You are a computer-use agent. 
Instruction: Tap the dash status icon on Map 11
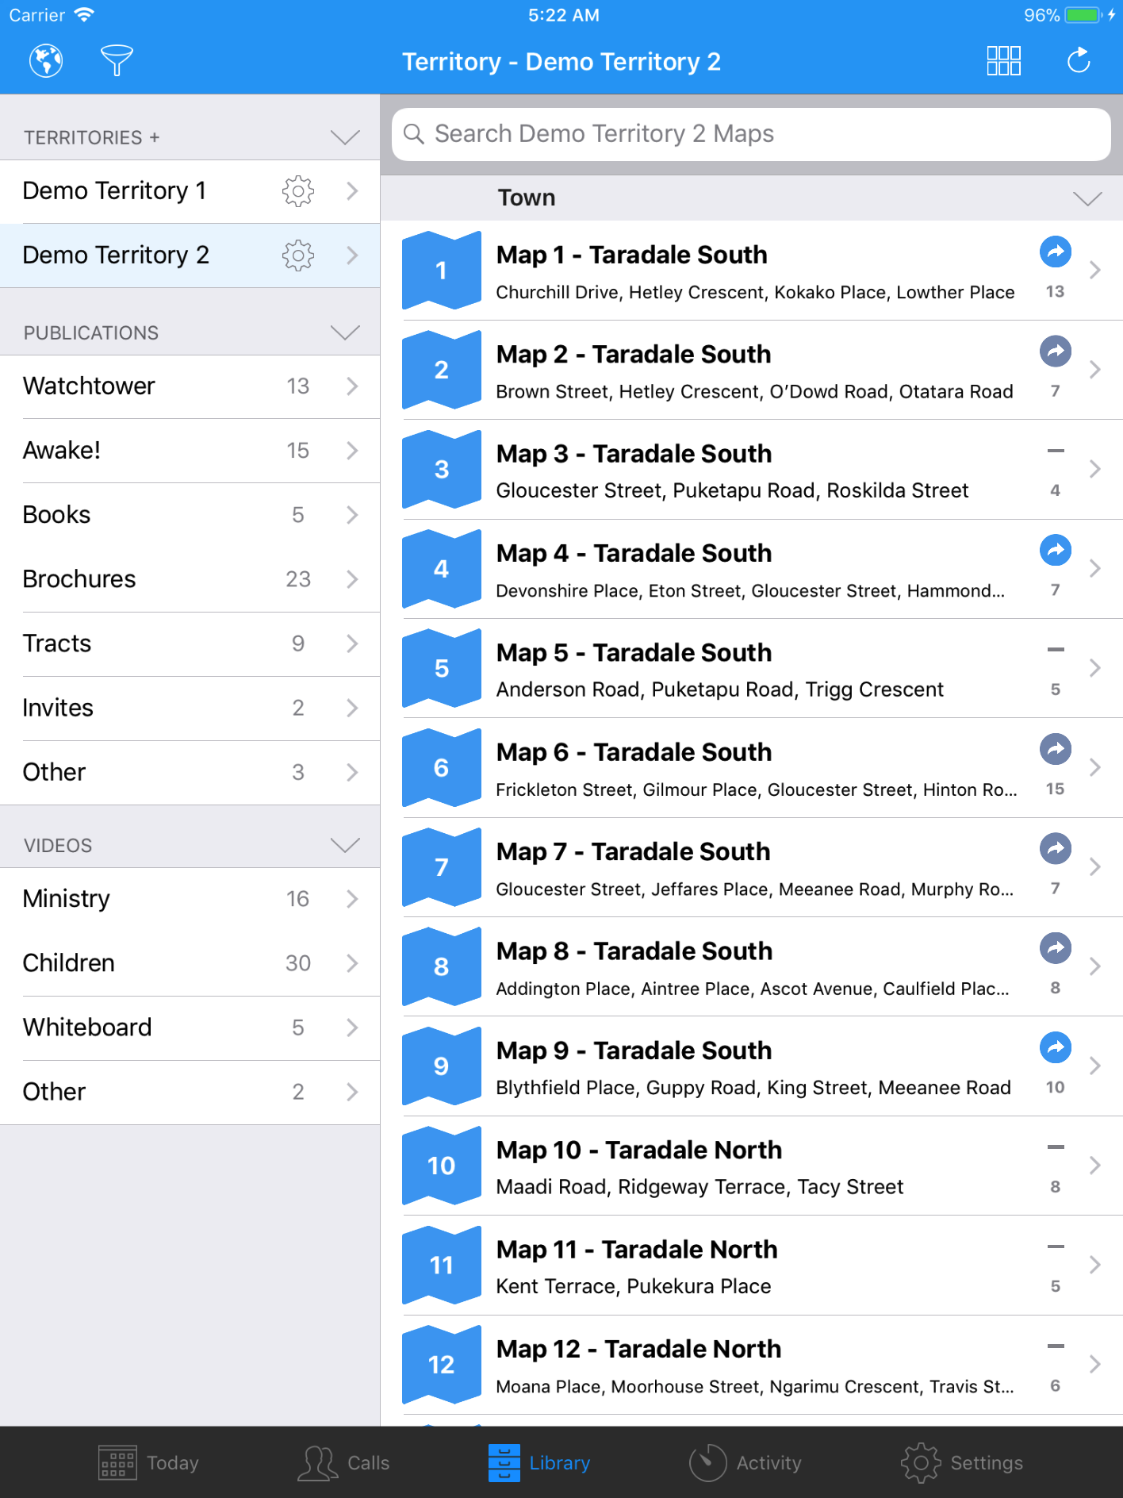coord(1056,1246)
